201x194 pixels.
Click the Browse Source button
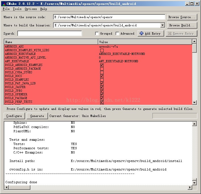tap(182, 17)
